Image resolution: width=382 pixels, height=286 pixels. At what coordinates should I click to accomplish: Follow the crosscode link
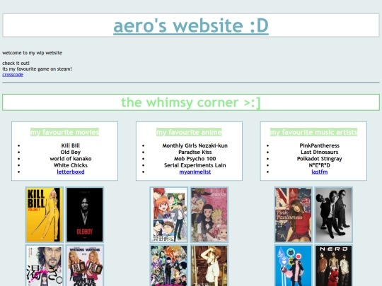coord(13,75)
